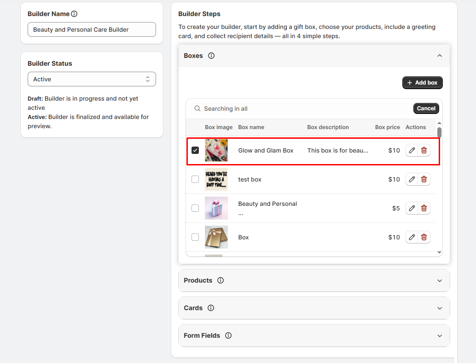Collapse the Boxes section chevron

tap(439, 56)
